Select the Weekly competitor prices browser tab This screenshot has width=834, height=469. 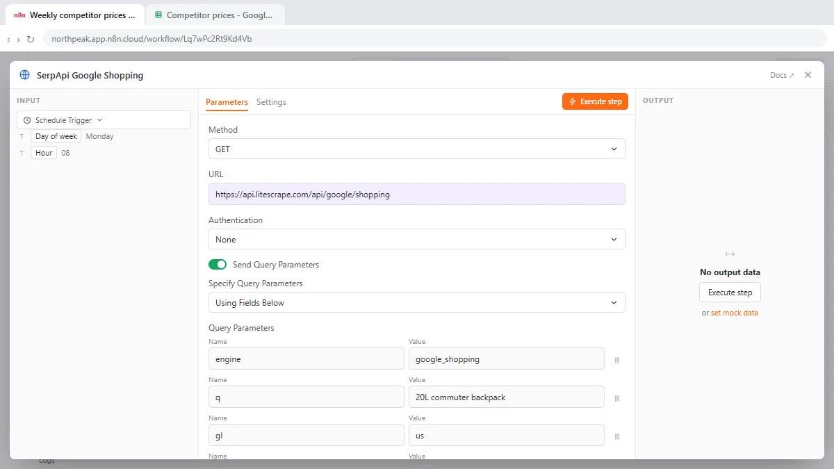75,15
